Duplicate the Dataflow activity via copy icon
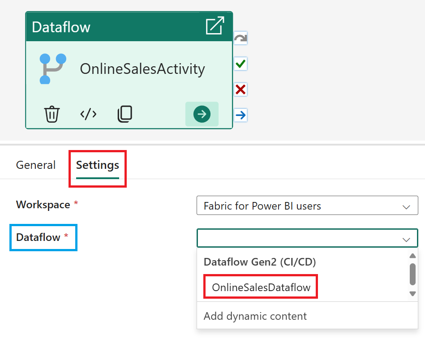This screenshot has height=339, width=425. point(125,114)
